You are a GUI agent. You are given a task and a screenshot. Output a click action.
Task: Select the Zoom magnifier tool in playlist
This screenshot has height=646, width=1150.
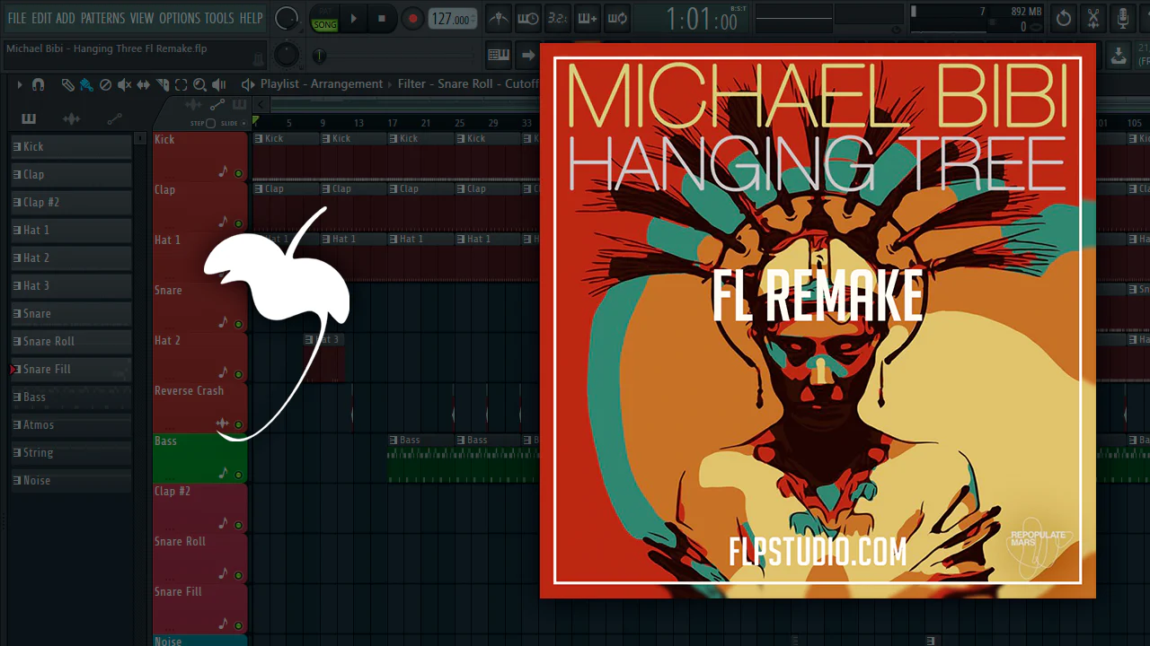coord(199,84)
